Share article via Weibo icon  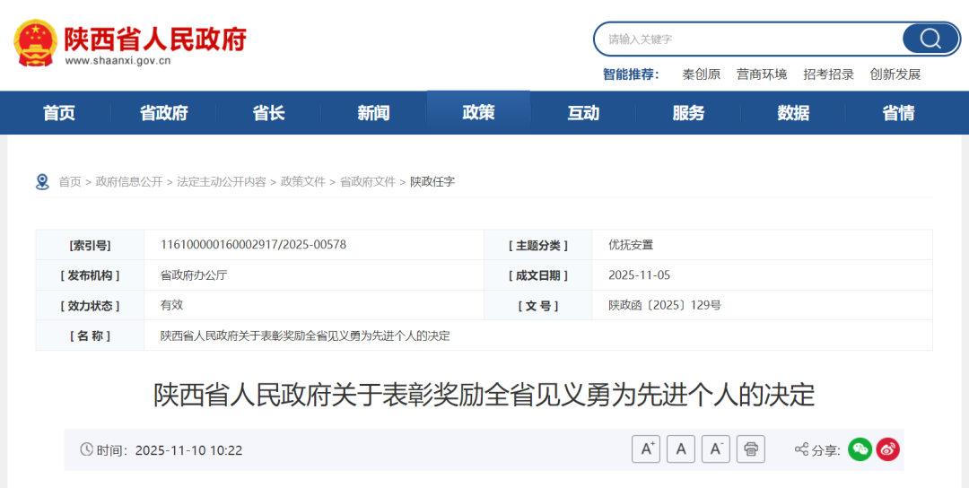(x=888, y=449)
